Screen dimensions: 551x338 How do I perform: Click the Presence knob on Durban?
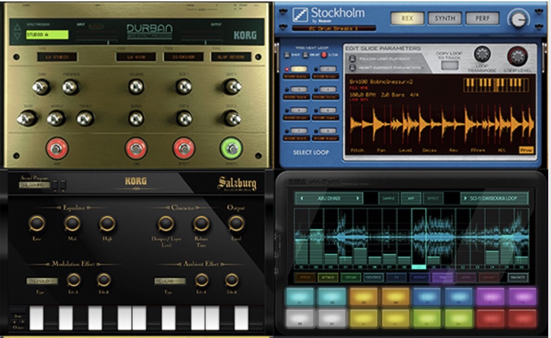coord(70,87)
